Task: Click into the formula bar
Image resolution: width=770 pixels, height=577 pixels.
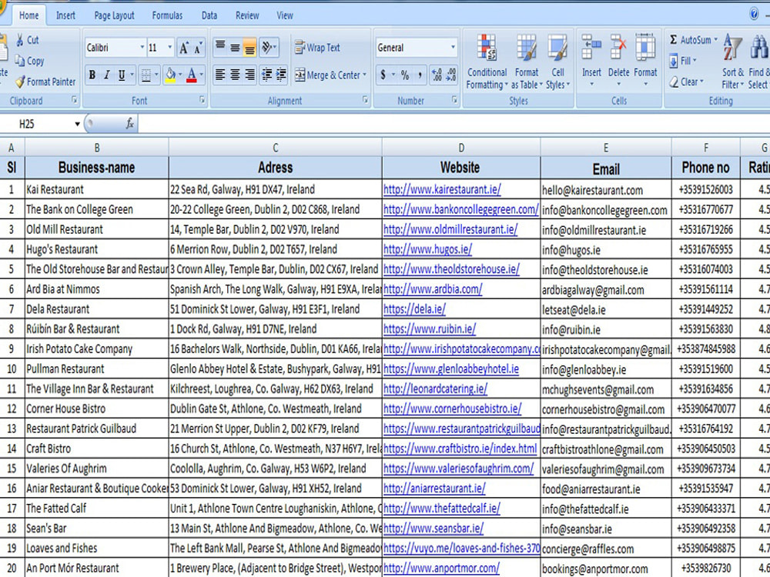Action: (454, 124)
